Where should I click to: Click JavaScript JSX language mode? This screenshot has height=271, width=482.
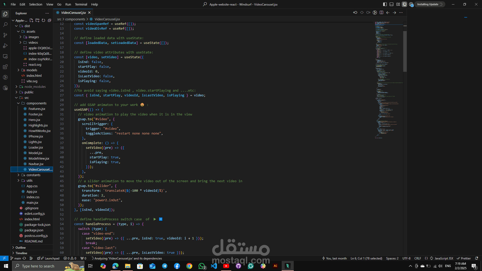point(444,258)
